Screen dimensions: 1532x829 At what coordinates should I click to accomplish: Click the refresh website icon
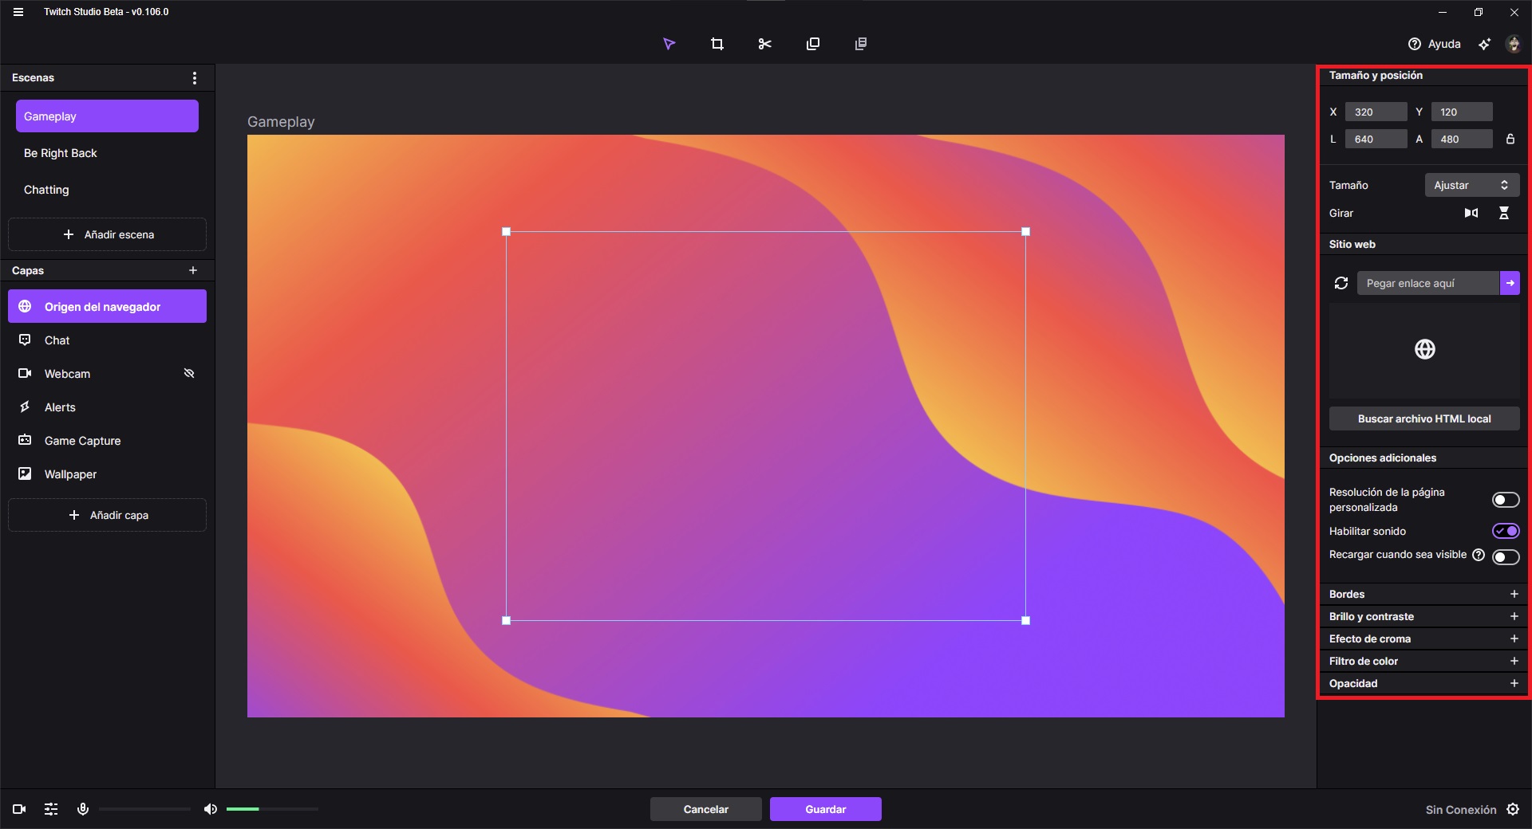[x=1340, y=283]
